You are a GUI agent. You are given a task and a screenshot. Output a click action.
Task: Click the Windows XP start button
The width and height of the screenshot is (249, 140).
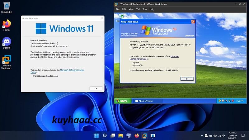coord(123,101)
